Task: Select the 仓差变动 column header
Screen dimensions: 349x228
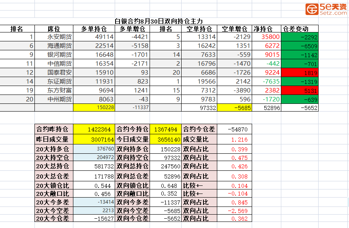Action: pyautogui.click(x=300, y=29)
